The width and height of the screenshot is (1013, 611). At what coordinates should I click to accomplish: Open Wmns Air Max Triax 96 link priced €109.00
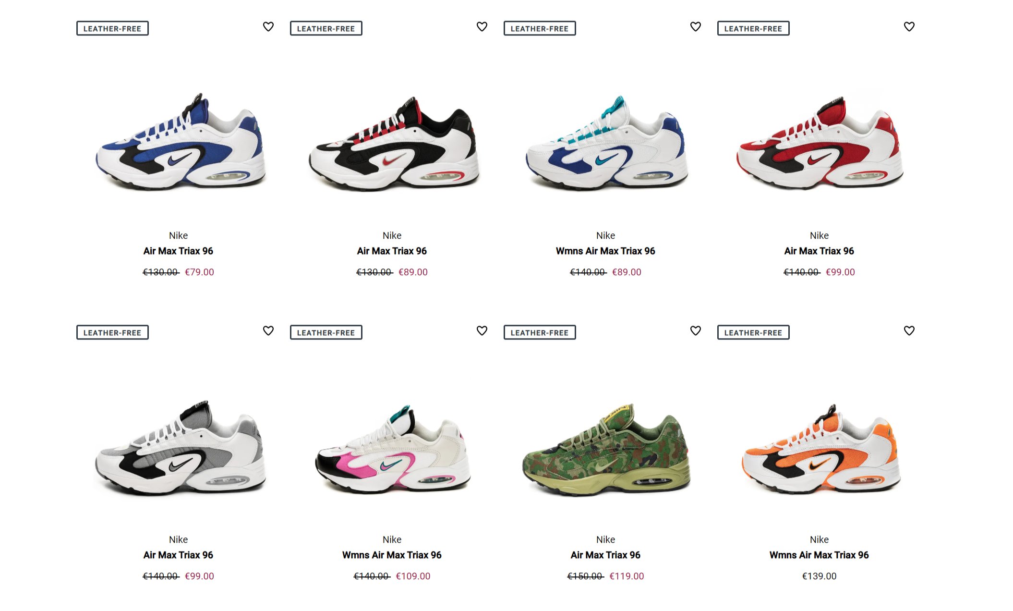pos(392,555)
